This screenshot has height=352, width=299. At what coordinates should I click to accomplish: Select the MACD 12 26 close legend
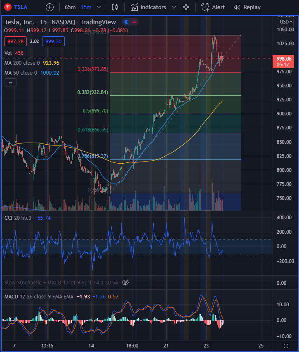click(x=39, y=296)
